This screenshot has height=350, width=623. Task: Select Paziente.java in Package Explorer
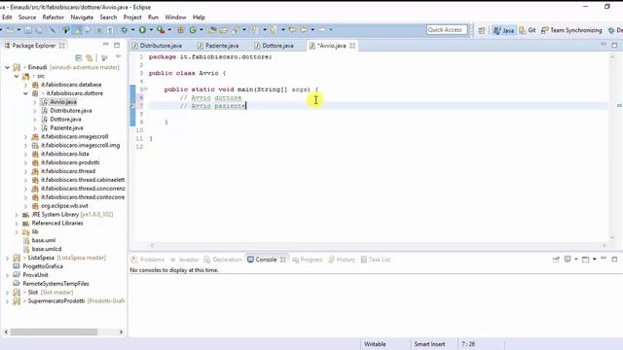point(66,128)
